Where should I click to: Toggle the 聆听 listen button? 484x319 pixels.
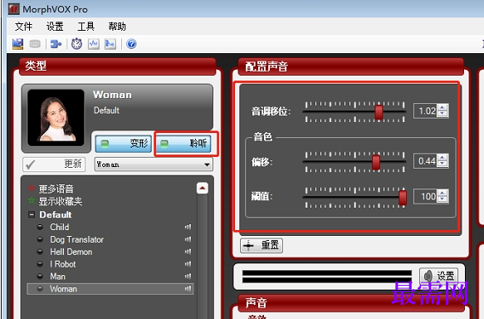tap(183, 144)
